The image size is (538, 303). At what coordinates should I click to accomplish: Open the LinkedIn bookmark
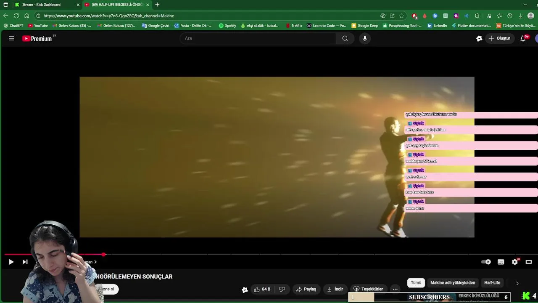point(437,26)
